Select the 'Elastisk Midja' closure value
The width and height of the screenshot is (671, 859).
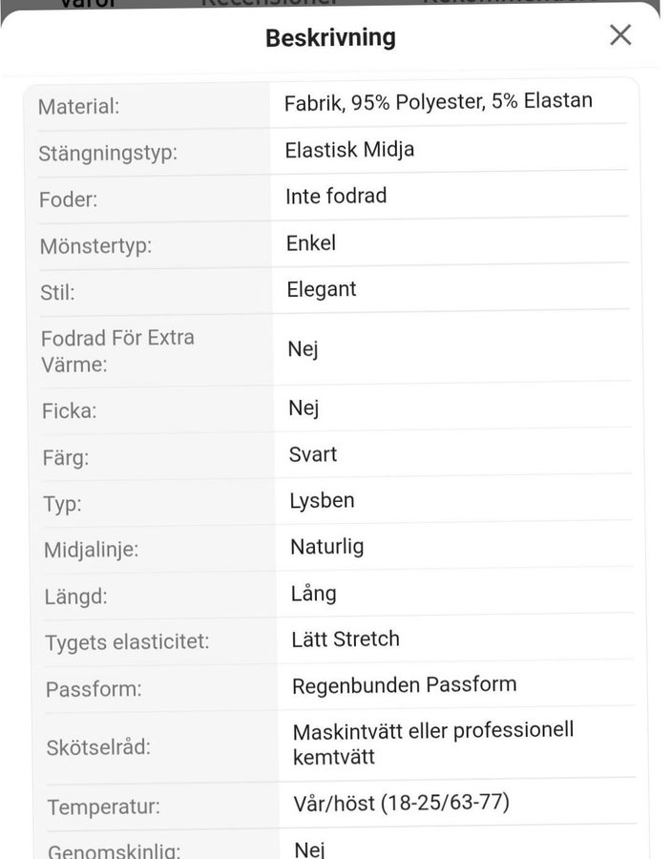pyautogui.click(x=349, y=150)
